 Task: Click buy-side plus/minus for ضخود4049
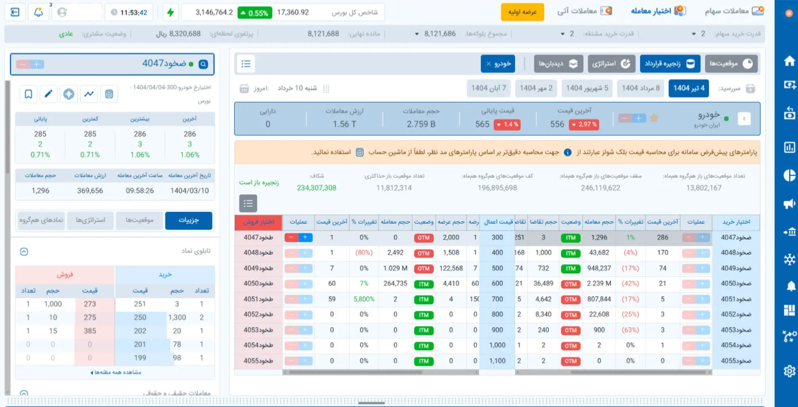696,268
